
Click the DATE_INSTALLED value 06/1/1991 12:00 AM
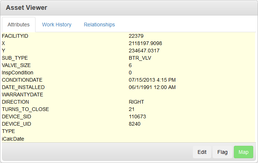point(152,87)
